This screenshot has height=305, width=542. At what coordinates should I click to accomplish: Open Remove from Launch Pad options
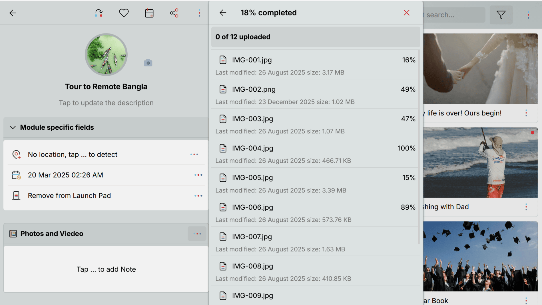click(x=198, y=196)
